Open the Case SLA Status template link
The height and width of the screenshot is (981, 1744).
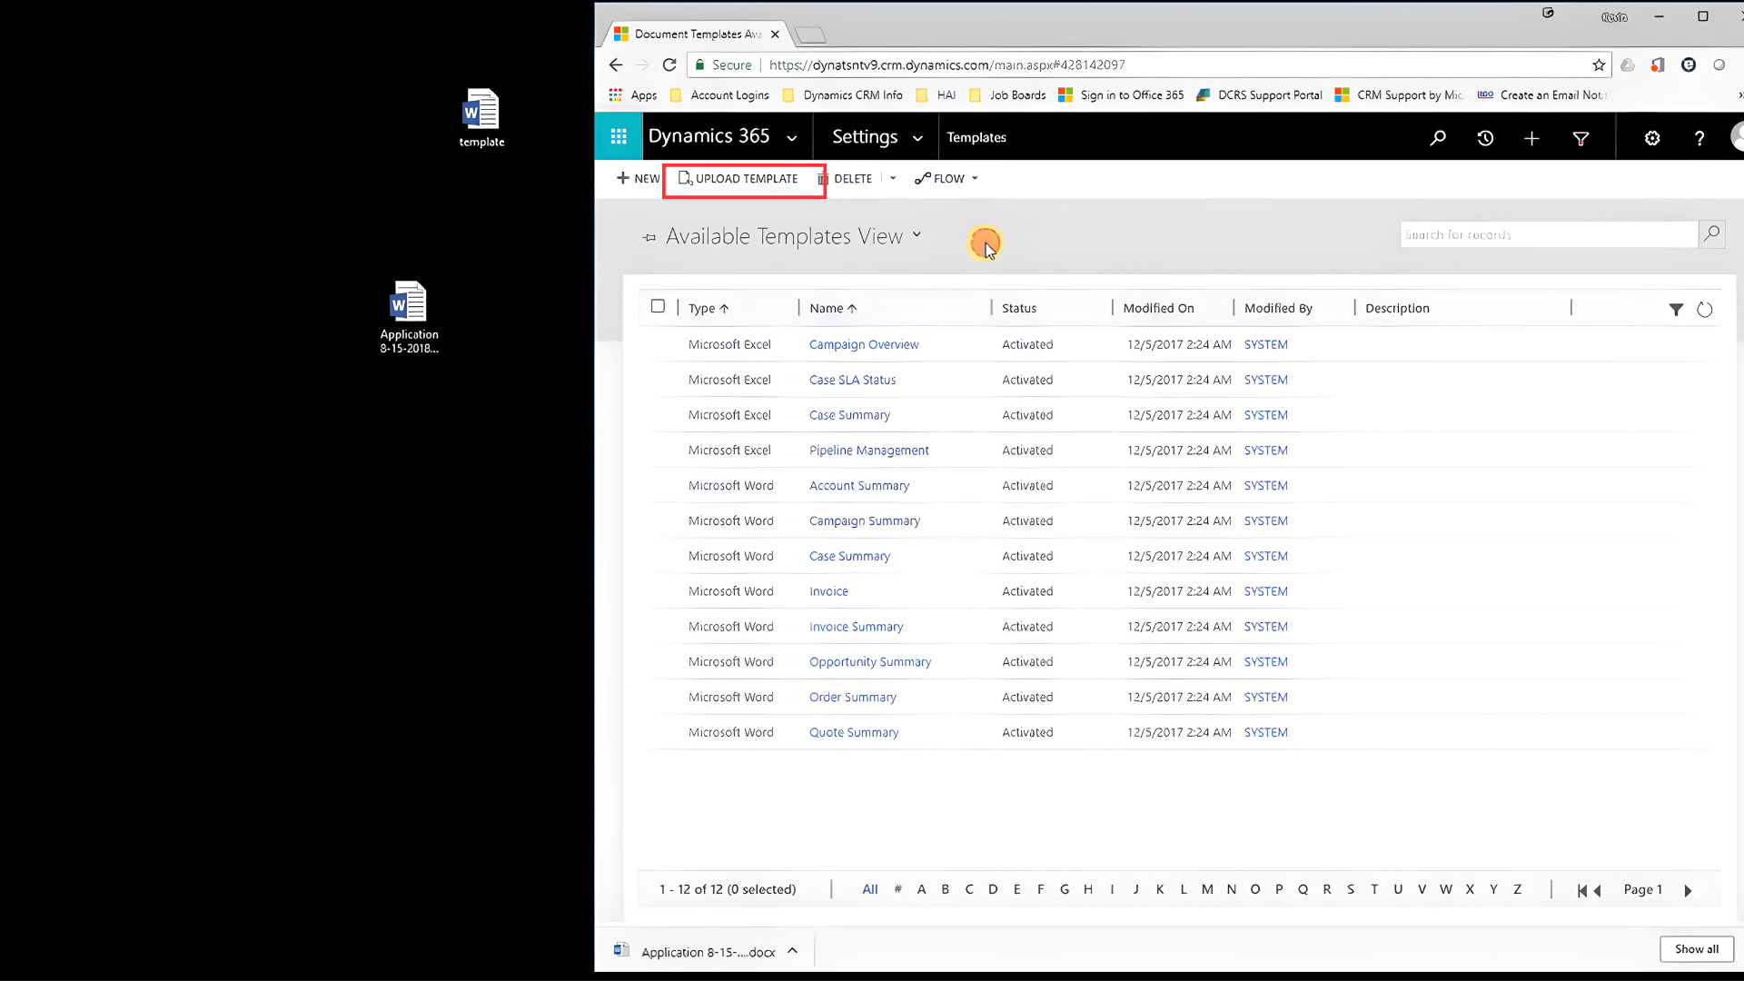[852, 380]
